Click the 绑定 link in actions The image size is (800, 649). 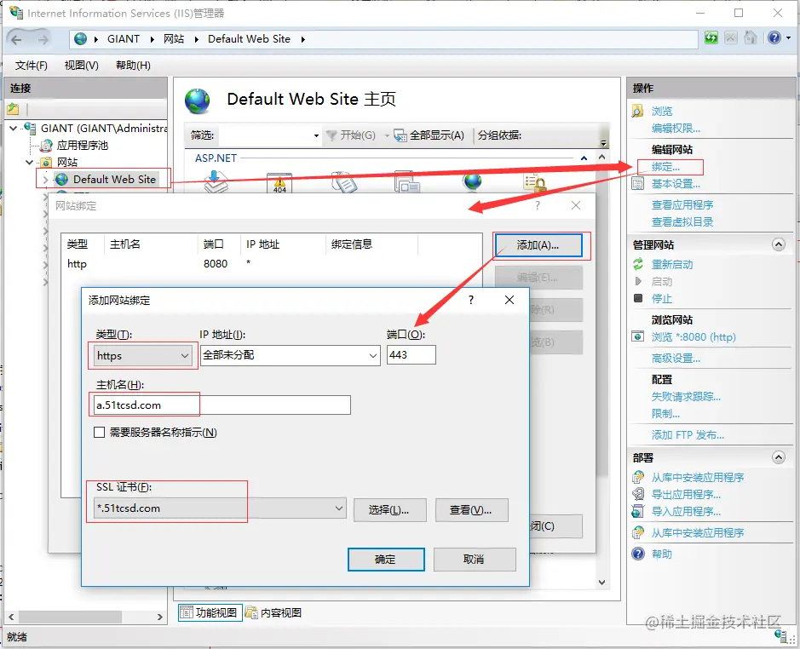(x=665, y=167)
